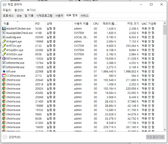Click the LOCAL SE... user name cell
The image size is (168, 144).
point(81,37)
